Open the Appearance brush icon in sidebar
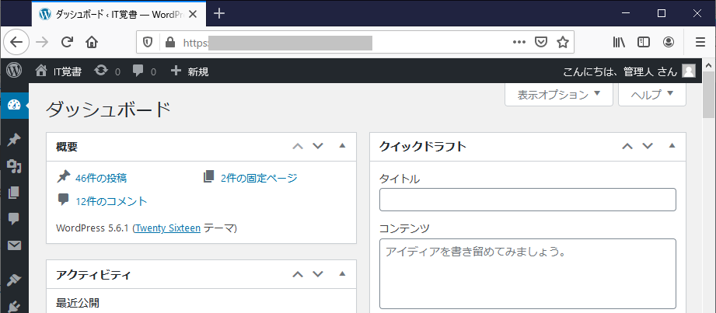 (x=13, y=280)
